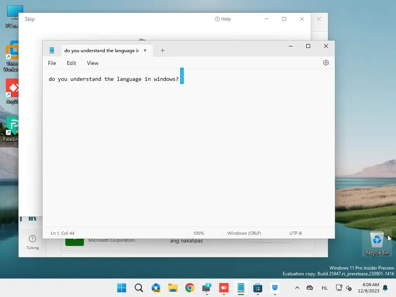The height and width of the screenshot is (297, 396).
Task: Click the Ln 1, Col 44 status entry
Action: 63,233
